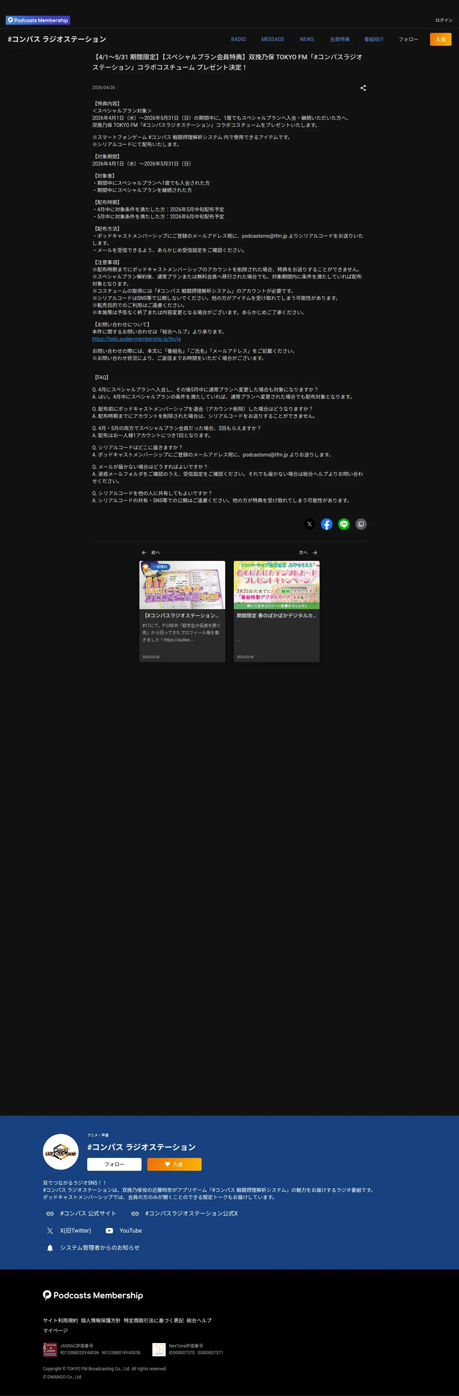Click the NexTone license badge
This screenshot has height=1396, width=459.
tap(159, 1350)
